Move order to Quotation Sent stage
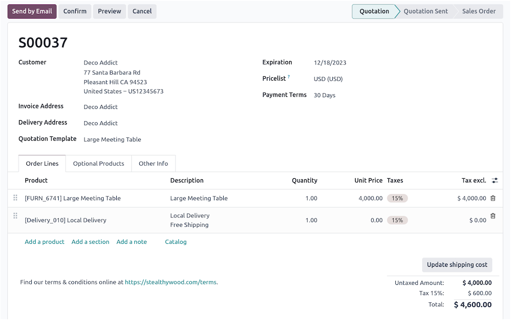Screen dimensions: 511x320 425,11
